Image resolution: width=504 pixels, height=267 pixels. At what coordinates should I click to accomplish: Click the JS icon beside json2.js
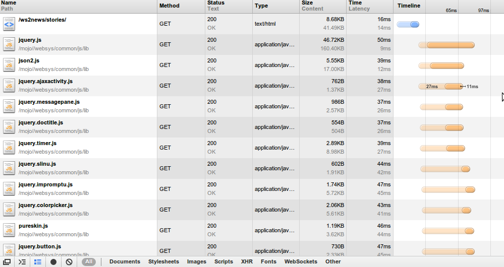click(x=9, y=65)
